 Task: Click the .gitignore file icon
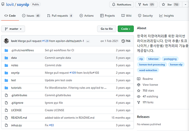[x=6, y=103]
